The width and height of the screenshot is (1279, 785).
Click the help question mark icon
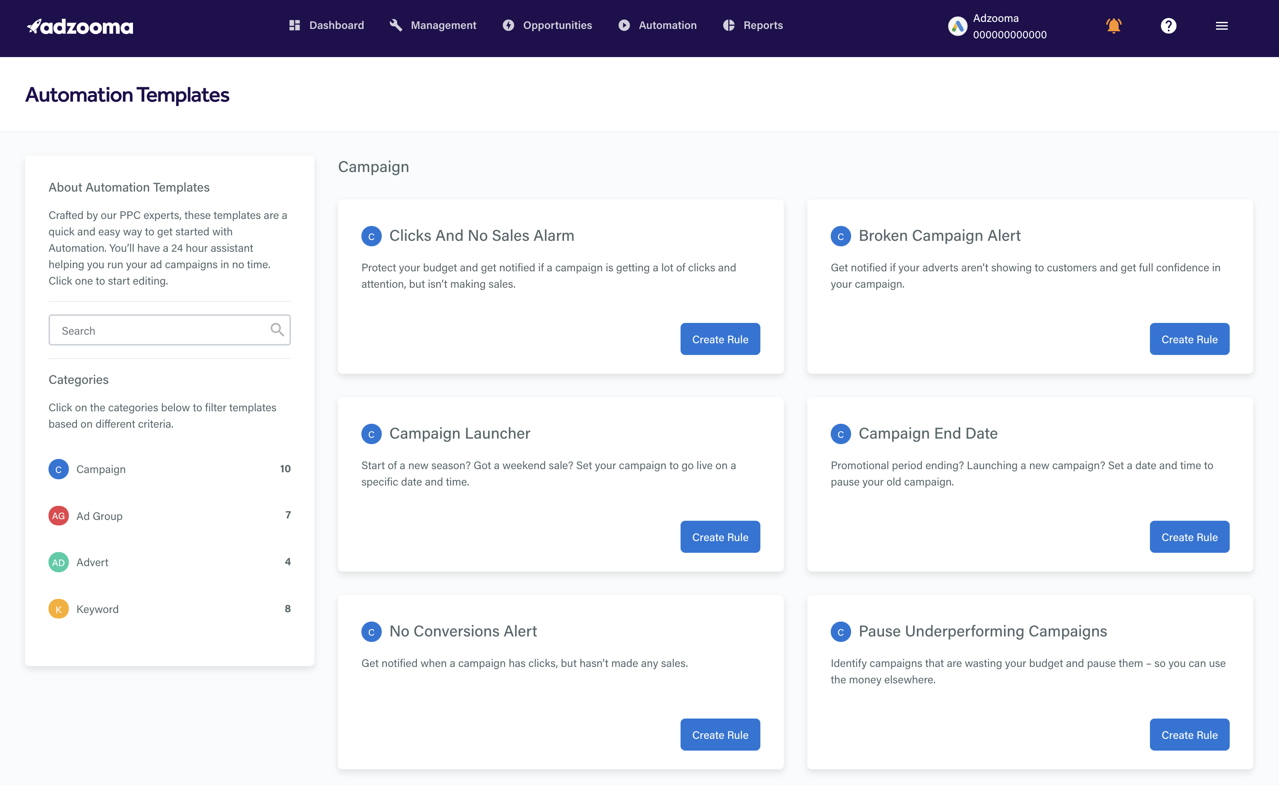pos(1168,25)
